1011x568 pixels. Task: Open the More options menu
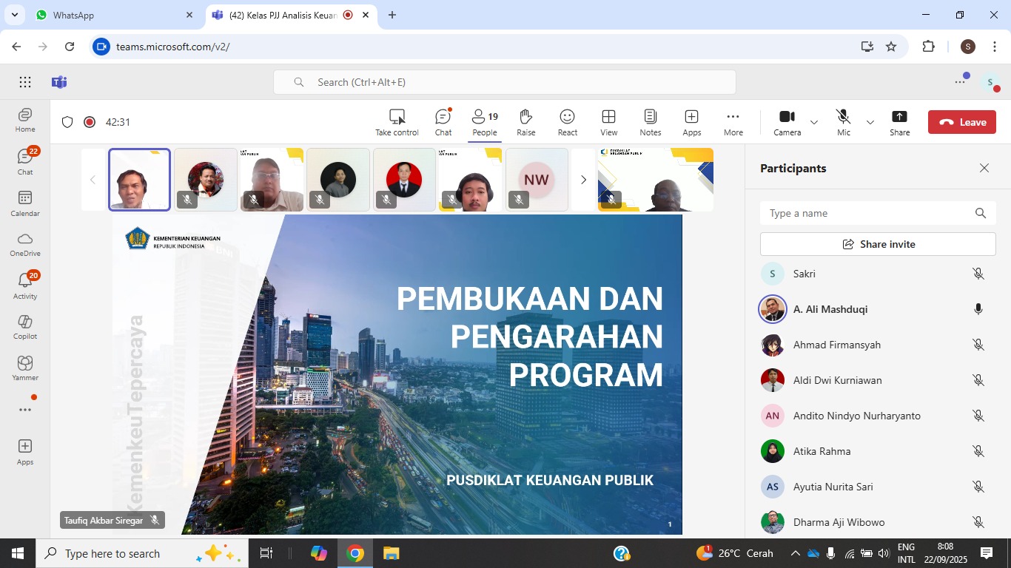pyautogui.click(x=733, y=122)
